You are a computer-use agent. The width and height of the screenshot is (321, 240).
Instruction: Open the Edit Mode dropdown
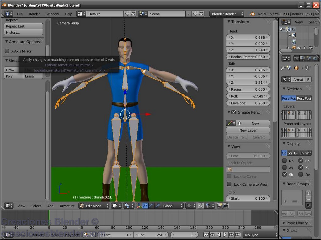point(94,206)
